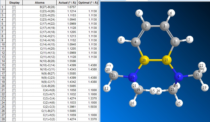Click the blue nitrogen atom 10

(x=133, y=77)
